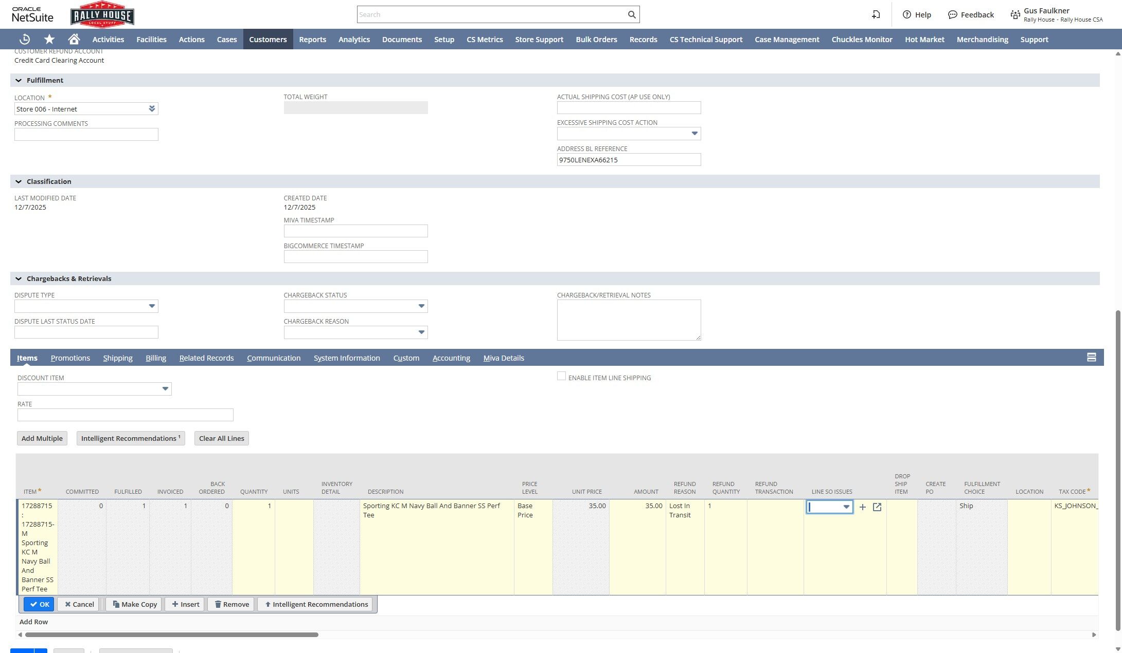
Task: Open Excessive Shipping Cost Action dropdown
Action: tap(694, 134)
